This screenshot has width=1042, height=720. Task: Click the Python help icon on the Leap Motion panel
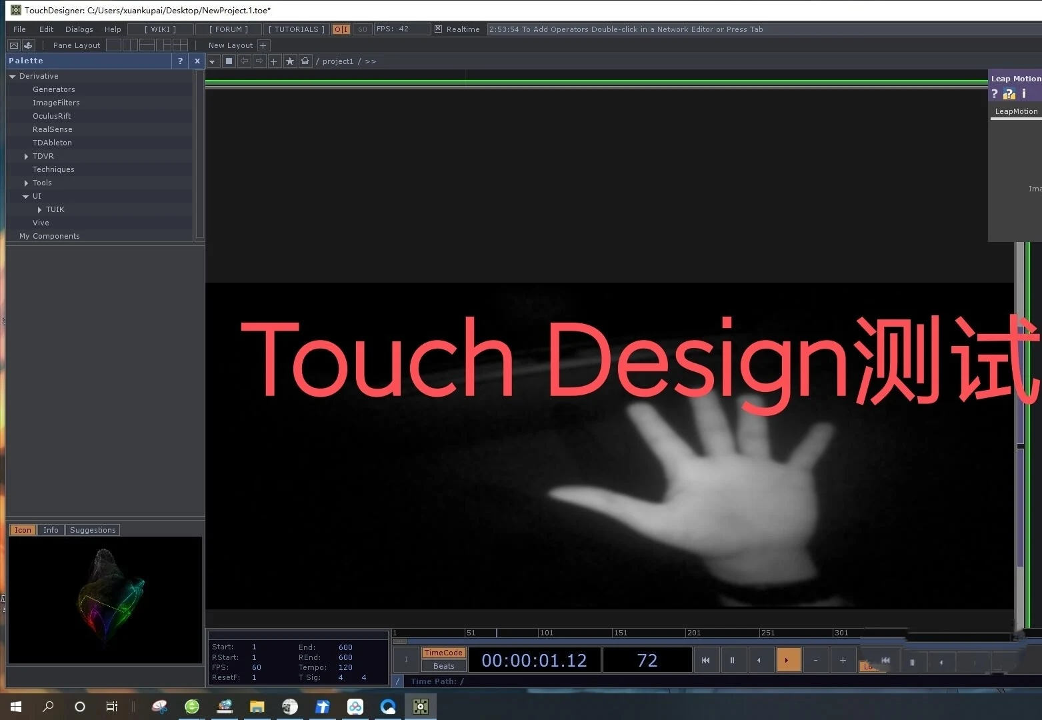[x=1009, y=93]
